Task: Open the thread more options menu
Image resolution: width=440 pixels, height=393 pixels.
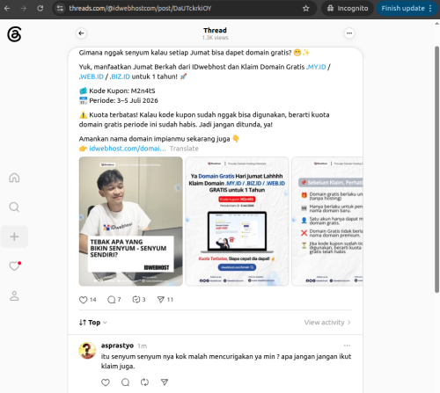Action: tap(349, 33)
